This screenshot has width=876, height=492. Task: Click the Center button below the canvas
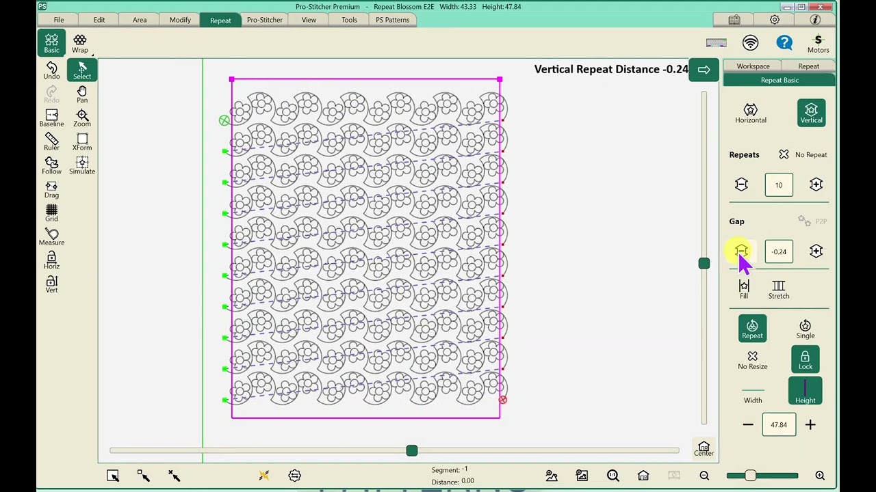704,449
